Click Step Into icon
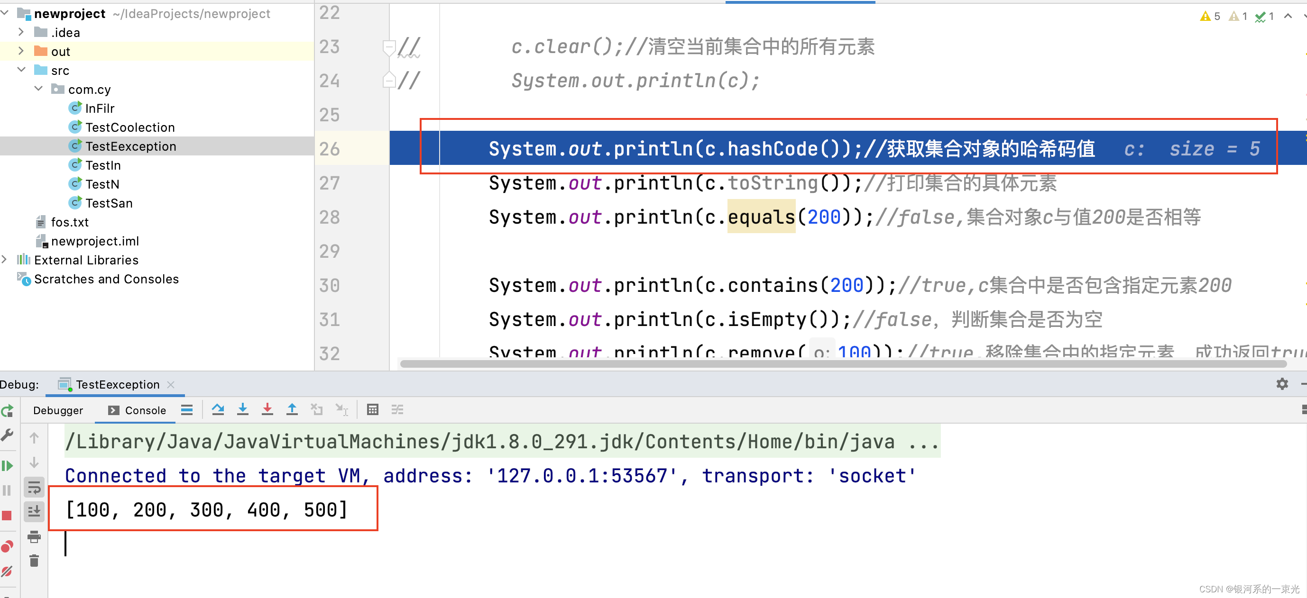 point(242,409)
